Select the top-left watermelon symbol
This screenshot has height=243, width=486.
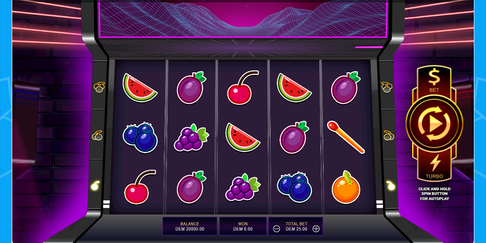coord(140,87)
